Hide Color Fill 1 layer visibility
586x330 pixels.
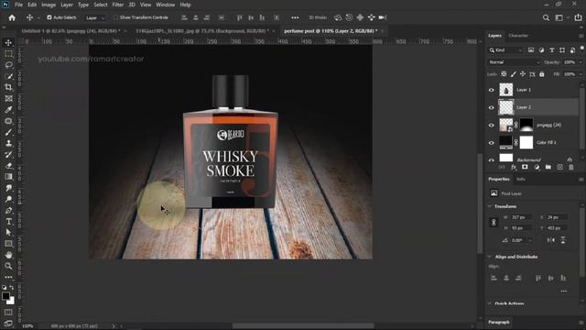point(491,143)
